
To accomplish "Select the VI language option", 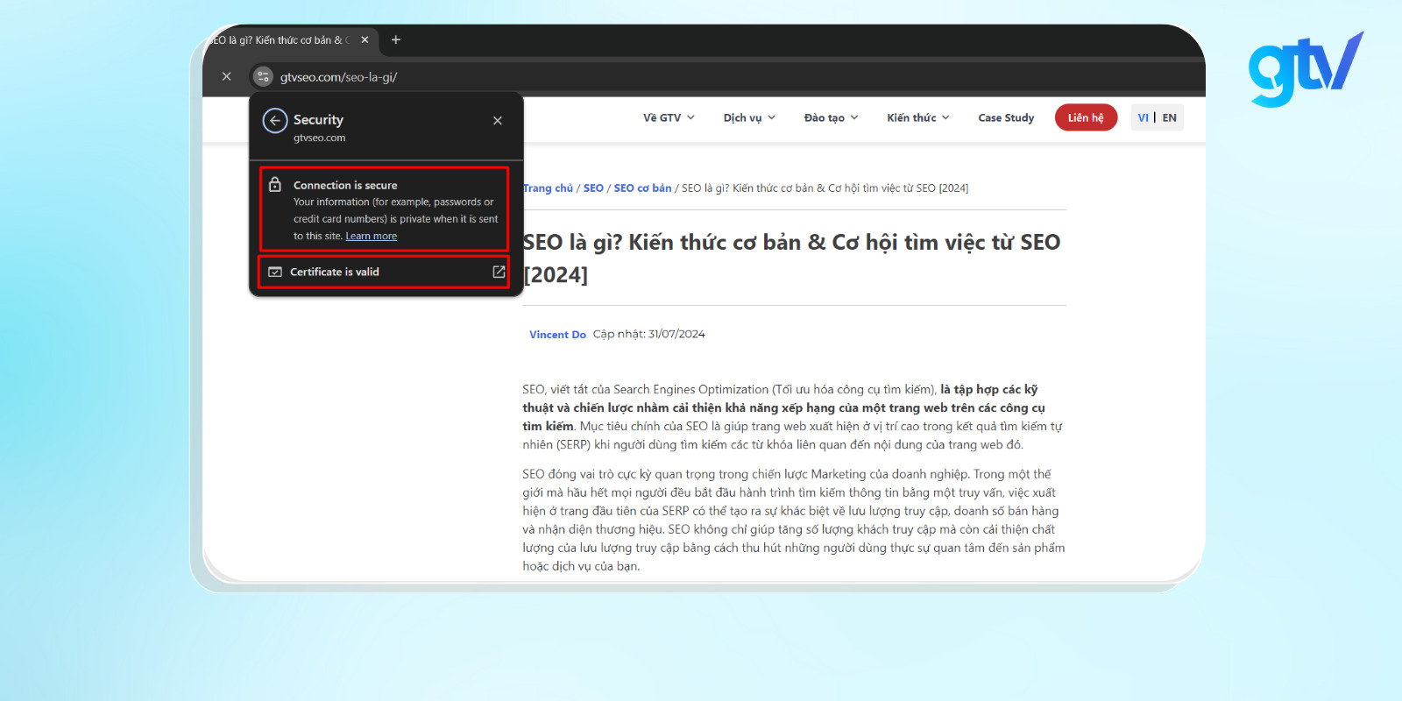I will 1143,117.
